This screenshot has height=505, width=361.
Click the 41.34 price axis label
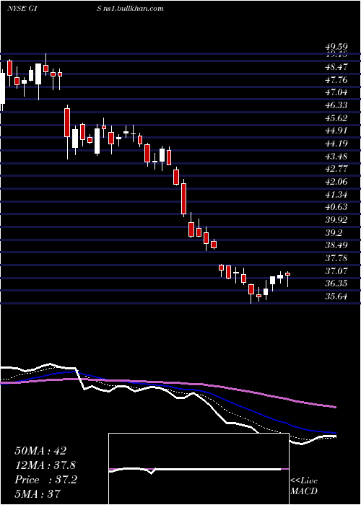(x=336, y=195)
